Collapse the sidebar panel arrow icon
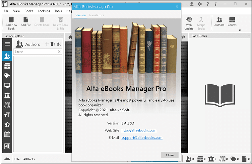 click(7, 146)
